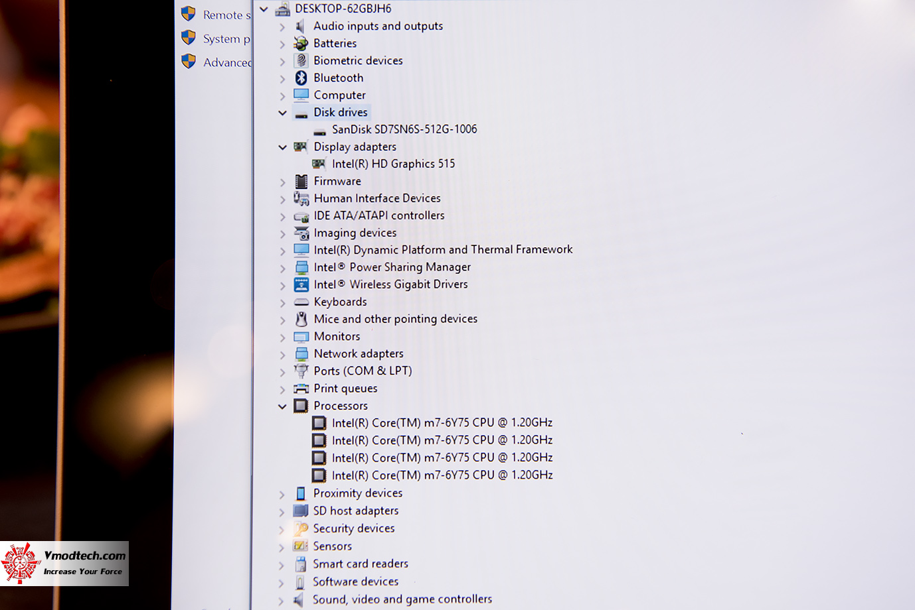Click the Human Interface Devices icon
The width and height of the screenshot is (915, 610).
(301, 198)
